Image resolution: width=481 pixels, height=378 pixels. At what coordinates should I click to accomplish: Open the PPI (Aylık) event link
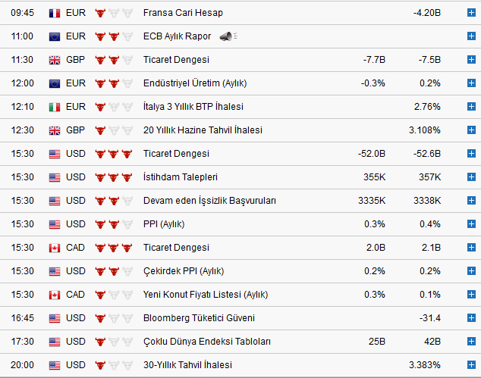click(163, 224)
